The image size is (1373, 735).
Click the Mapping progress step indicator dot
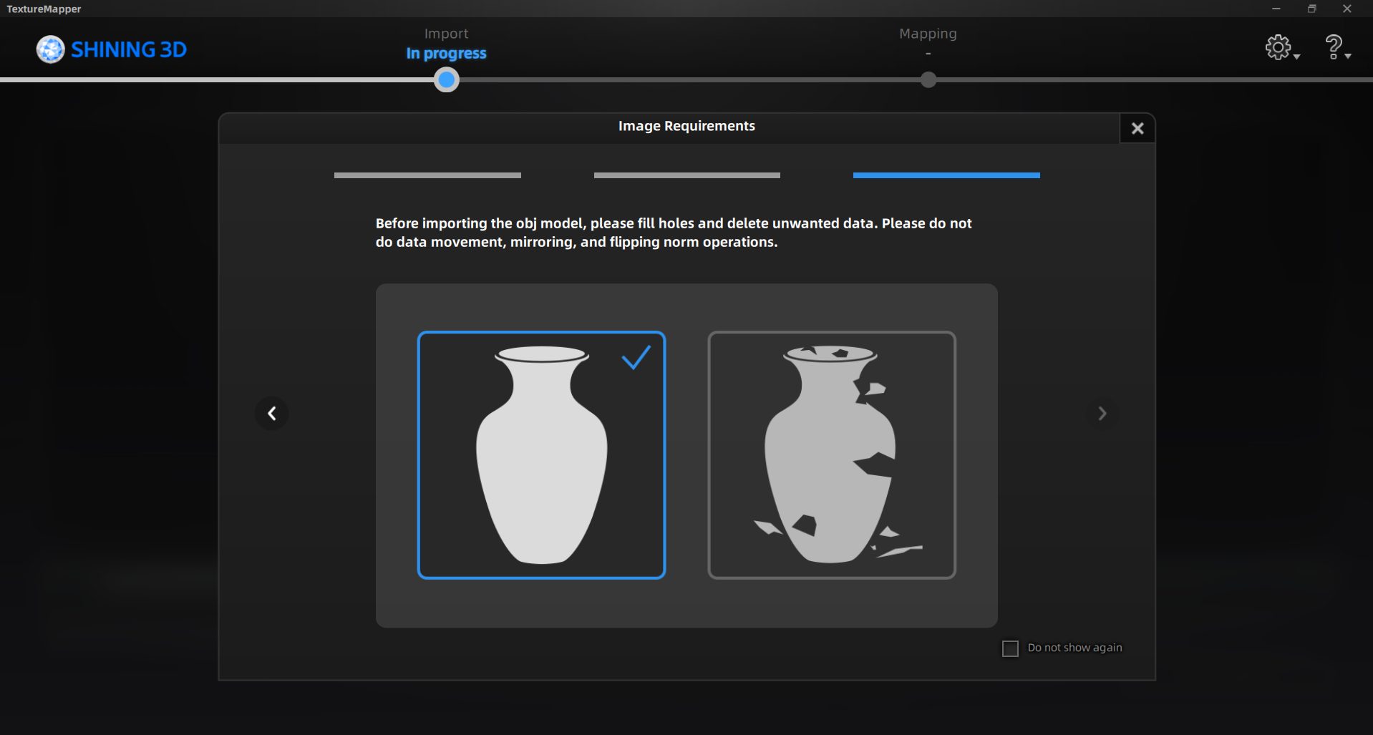click(x=928, y=79)
